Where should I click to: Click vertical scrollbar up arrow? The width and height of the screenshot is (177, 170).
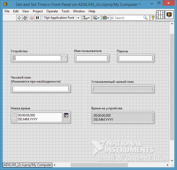(172, 24)
